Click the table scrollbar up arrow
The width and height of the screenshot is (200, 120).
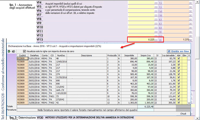[x=189, y=55]
